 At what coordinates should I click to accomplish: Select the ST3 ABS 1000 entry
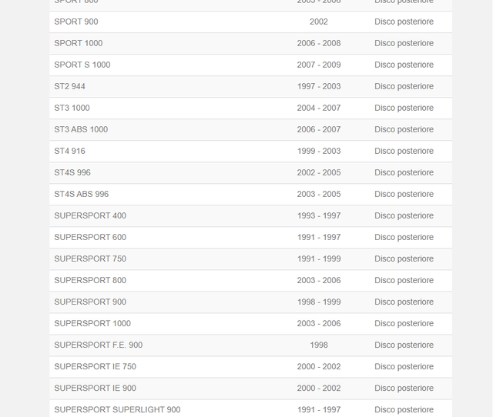(x=81, y=129)
